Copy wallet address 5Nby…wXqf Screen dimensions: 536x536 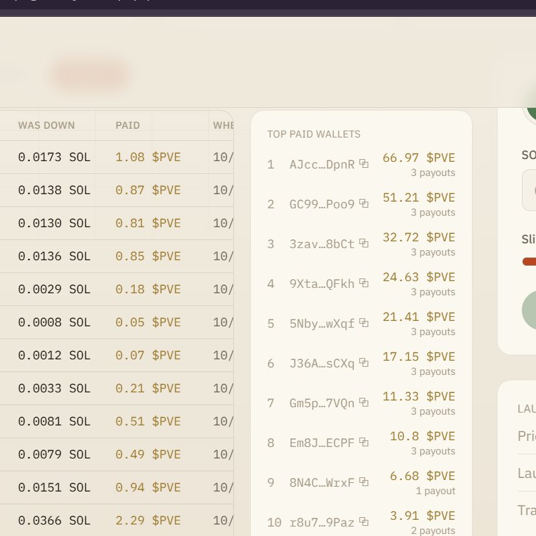pyautogui.click(x=363, y=323)
